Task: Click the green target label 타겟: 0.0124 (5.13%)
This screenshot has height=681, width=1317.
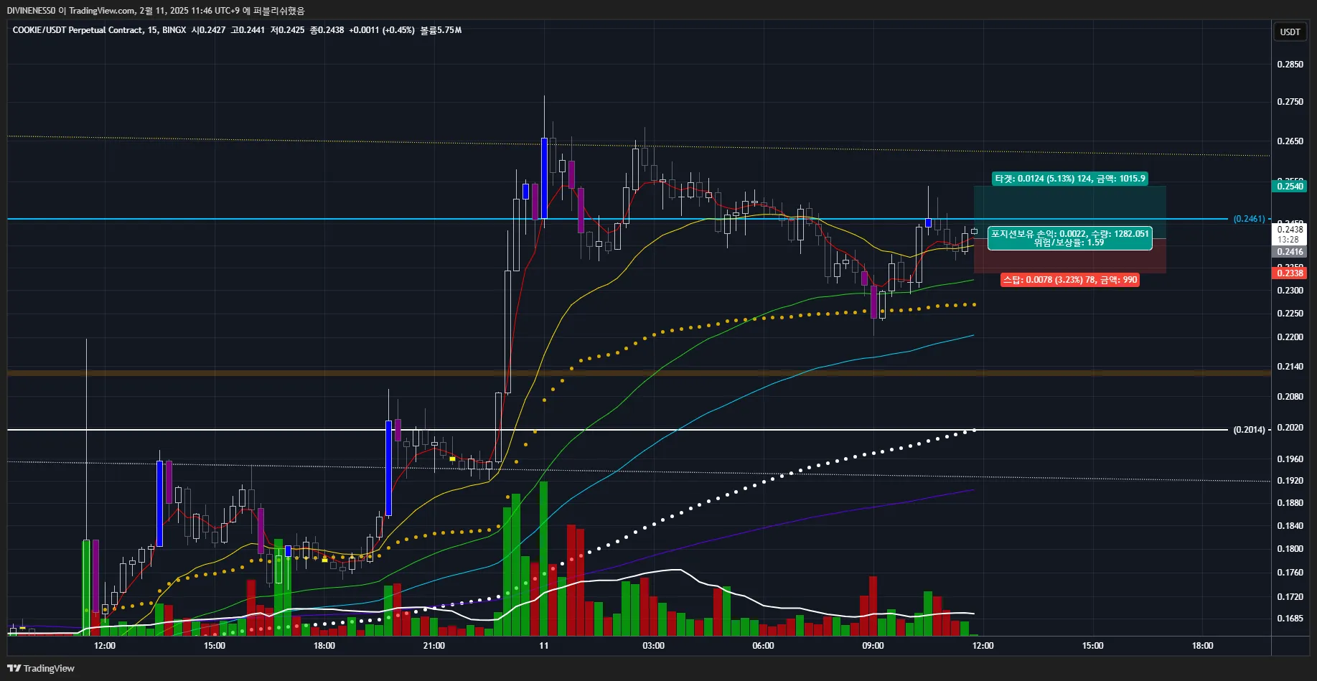Action: click(x=1069, y=179)
